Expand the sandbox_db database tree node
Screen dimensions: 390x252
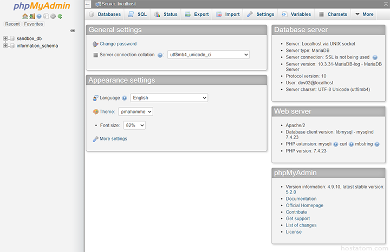pyautogui.click(x=5, y=39)
